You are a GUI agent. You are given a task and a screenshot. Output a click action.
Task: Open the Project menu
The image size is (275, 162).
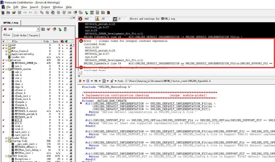45,7
